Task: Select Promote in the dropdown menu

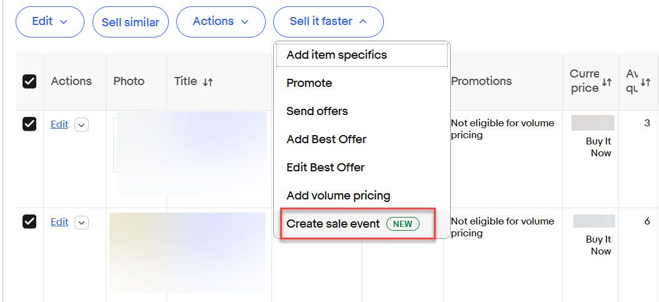Action: (x=309, y=83)
